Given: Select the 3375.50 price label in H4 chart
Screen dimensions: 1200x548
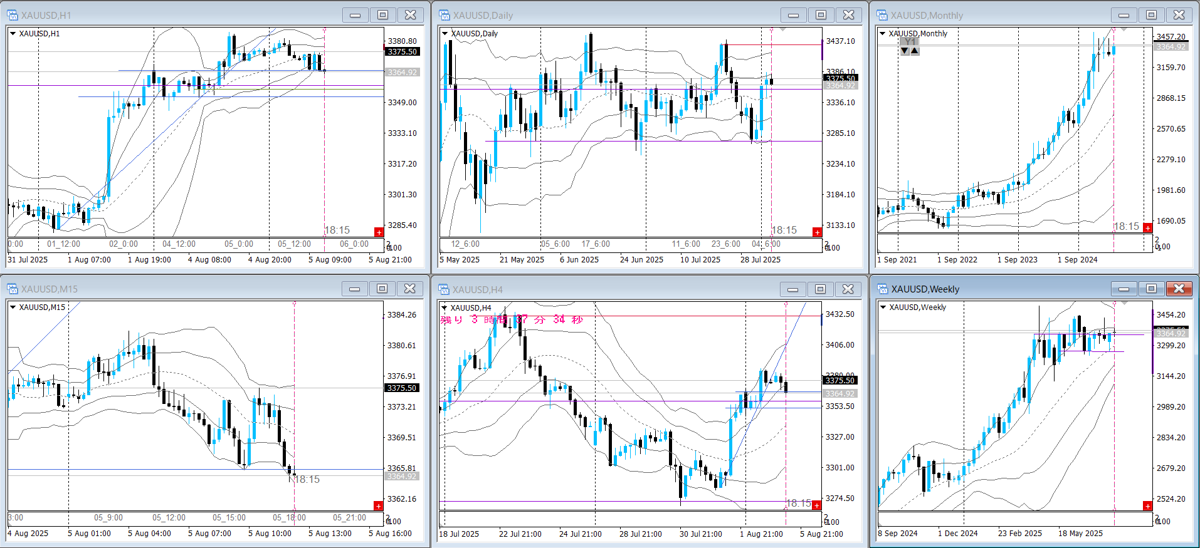Looking at the screenshot, I should tap(840, 381).
